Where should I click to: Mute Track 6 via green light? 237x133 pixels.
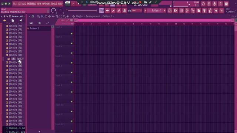tap(72, 72)
